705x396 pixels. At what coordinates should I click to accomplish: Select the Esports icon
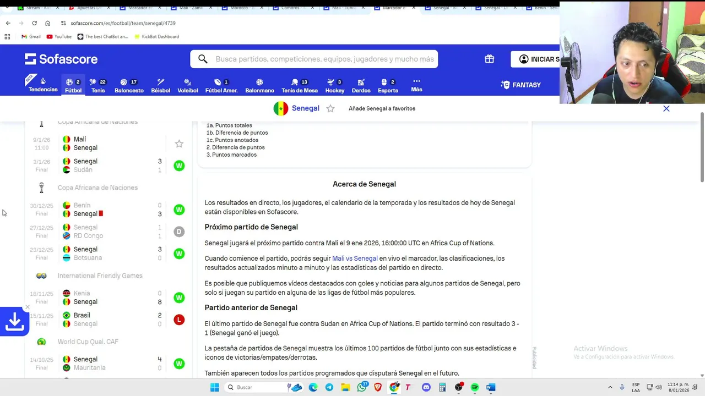[388, 85]
